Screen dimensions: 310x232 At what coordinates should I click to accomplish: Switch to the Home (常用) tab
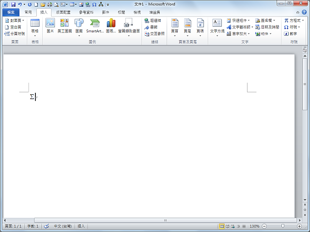28,13
